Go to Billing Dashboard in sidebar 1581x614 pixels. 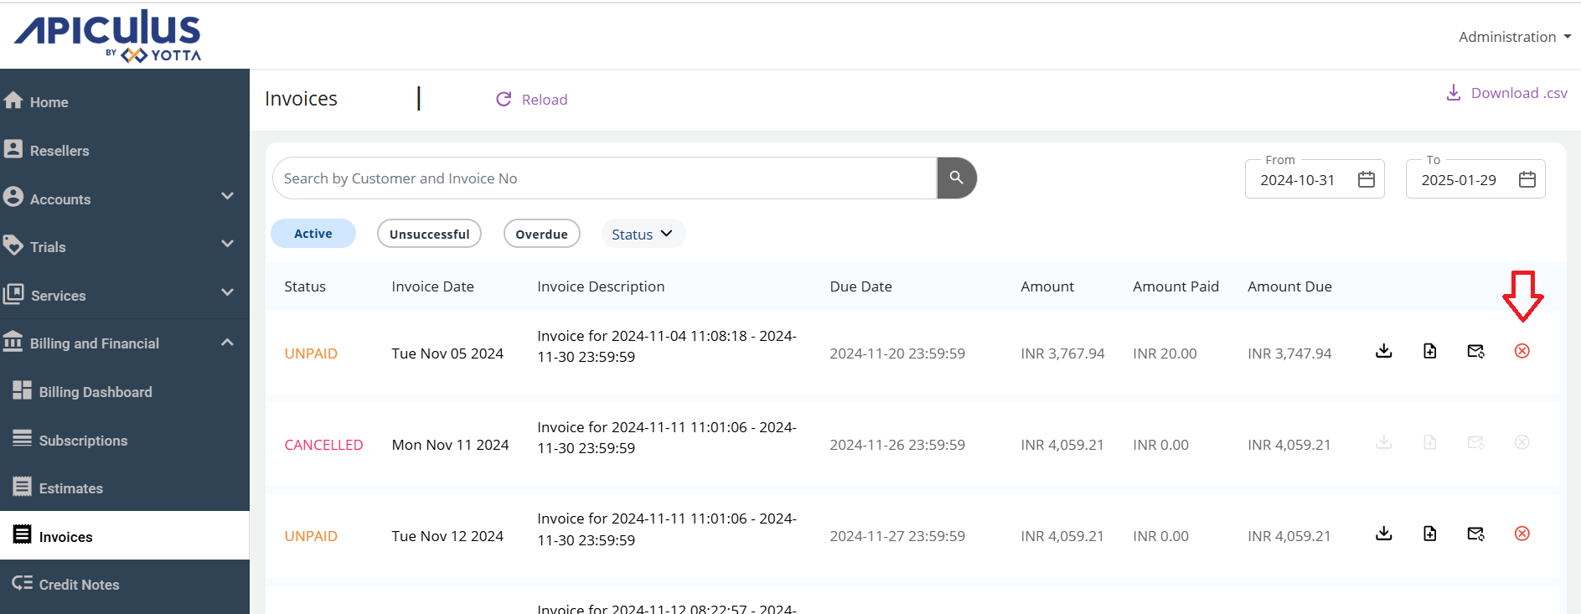click(95, 392)
